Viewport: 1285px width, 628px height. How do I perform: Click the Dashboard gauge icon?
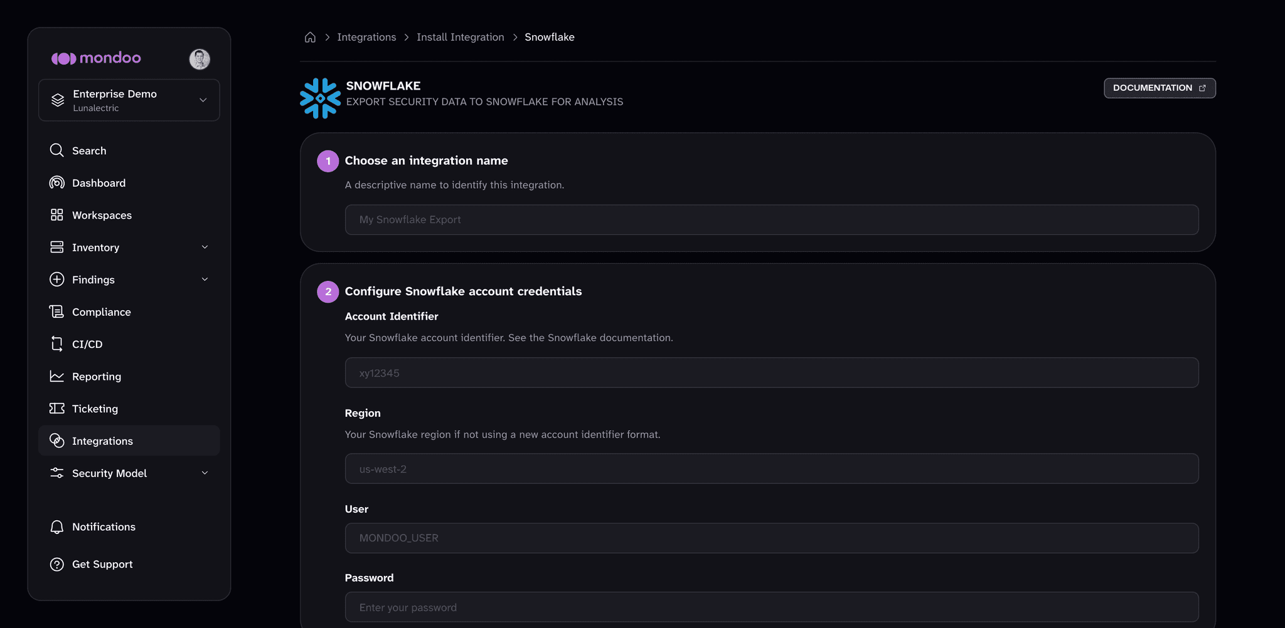[x=56, y=182]
